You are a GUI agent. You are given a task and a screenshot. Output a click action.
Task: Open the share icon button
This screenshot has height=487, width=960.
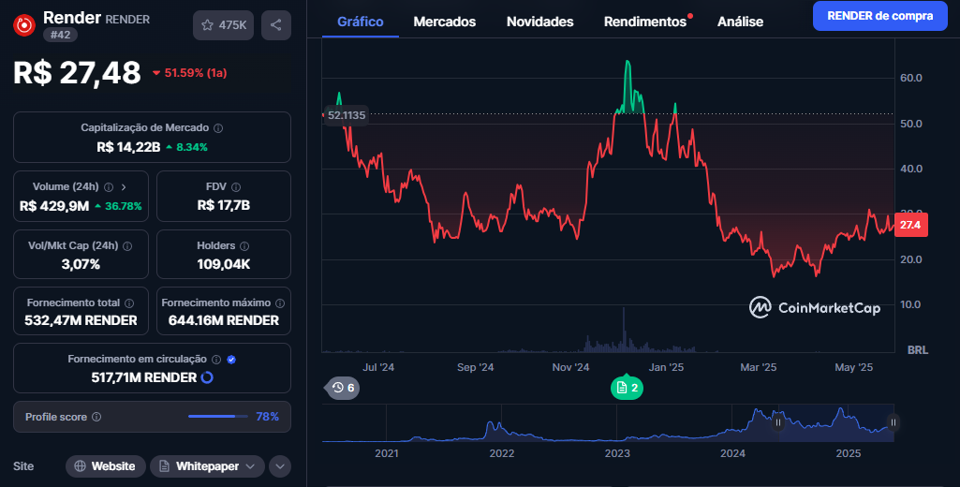[x=276, y=25]
